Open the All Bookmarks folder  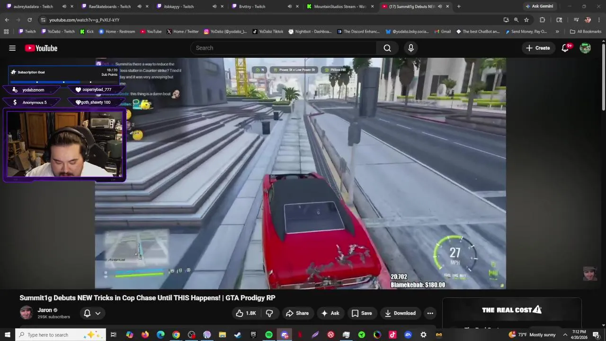click(x=586, y=32)
